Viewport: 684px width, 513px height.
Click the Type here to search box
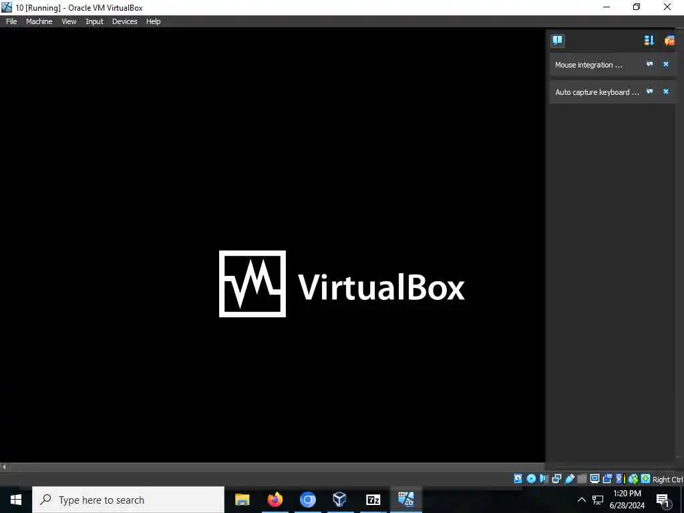click(128, 500)
